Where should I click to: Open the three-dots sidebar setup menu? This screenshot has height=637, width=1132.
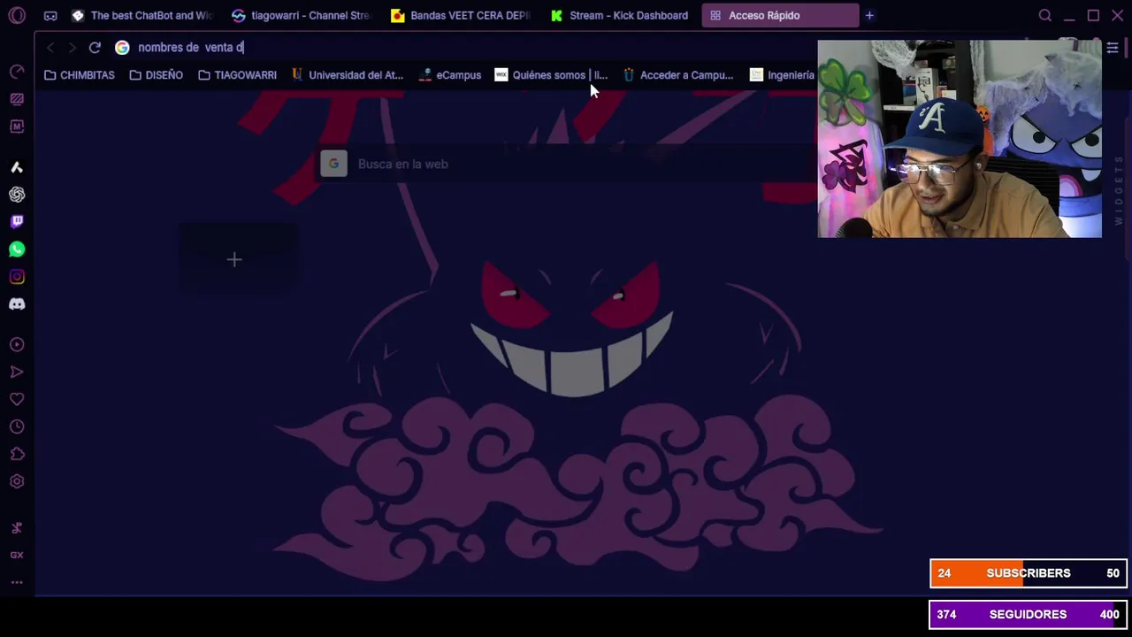[17, 582]
